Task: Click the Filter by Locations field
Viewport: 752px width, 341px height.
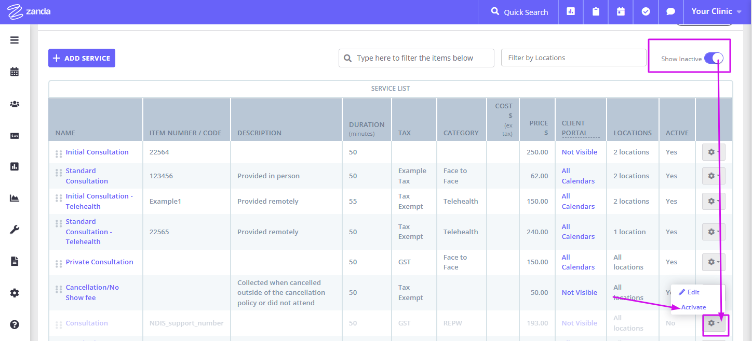Action: [573, 58]
